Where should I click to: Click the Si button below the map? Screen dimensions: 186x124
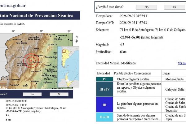coord(59,94)
